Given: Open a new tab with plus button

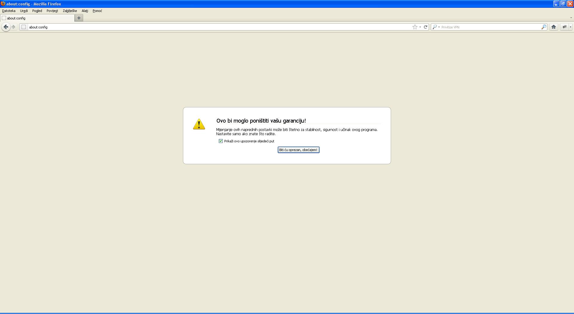Looking at the screenshot, I should click(x=79, y=18).
